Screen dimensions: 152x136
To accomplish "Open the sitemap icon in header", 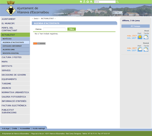I will click(x=84, y=2).
